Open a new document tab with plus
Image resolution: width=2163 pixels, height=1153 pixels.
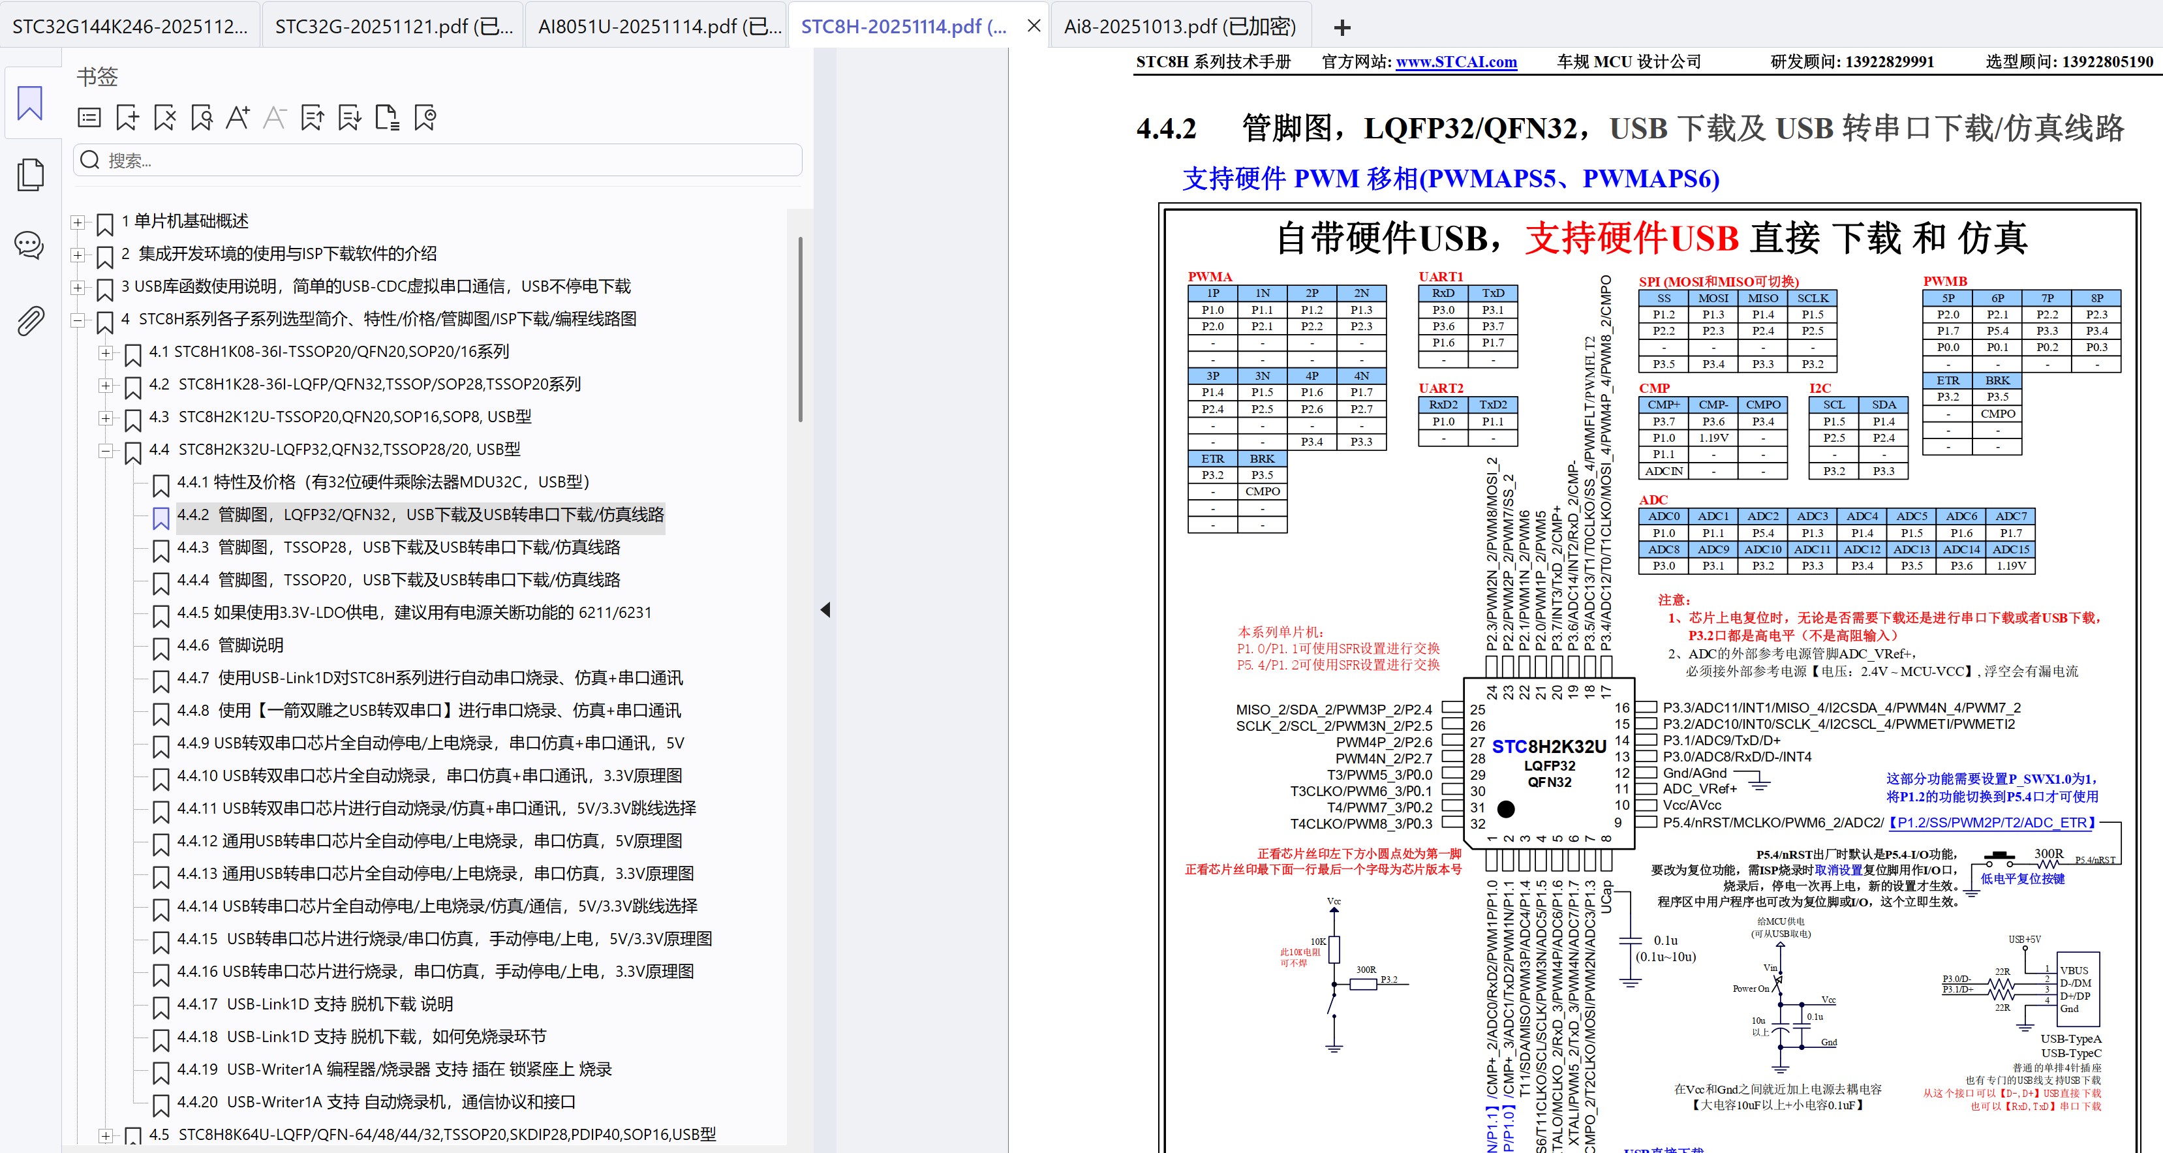[x=1341, y=27]
